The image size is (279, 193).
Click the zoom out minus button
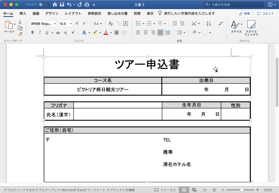[223, 190]
